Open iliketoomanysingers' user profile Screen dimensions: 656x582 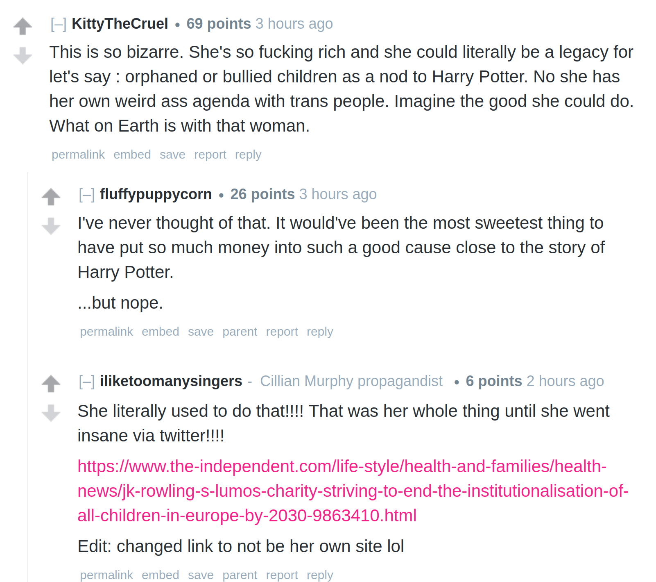pyautogui.click(x=171, y=381)
